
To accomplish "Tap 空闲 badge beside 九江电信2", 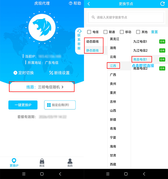I will click(x=162, y=51).
